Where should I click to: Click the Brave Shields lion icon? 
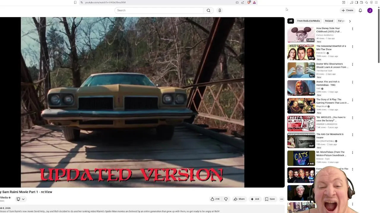point(249,2)
